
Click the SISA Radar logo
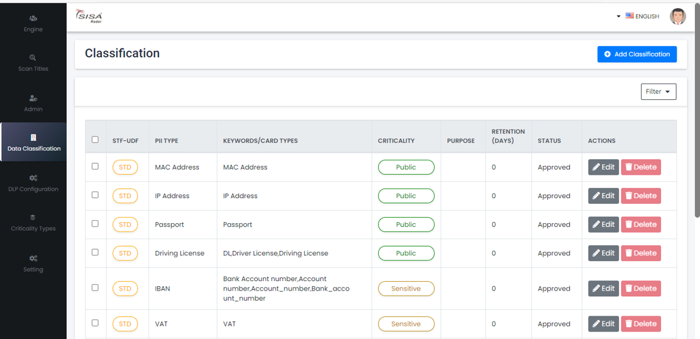coord(89,16)
